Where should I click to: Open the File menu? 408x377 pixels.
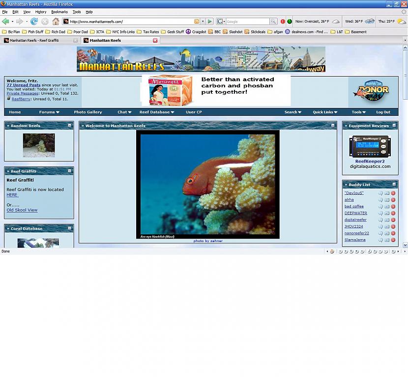tap(5, 12)
